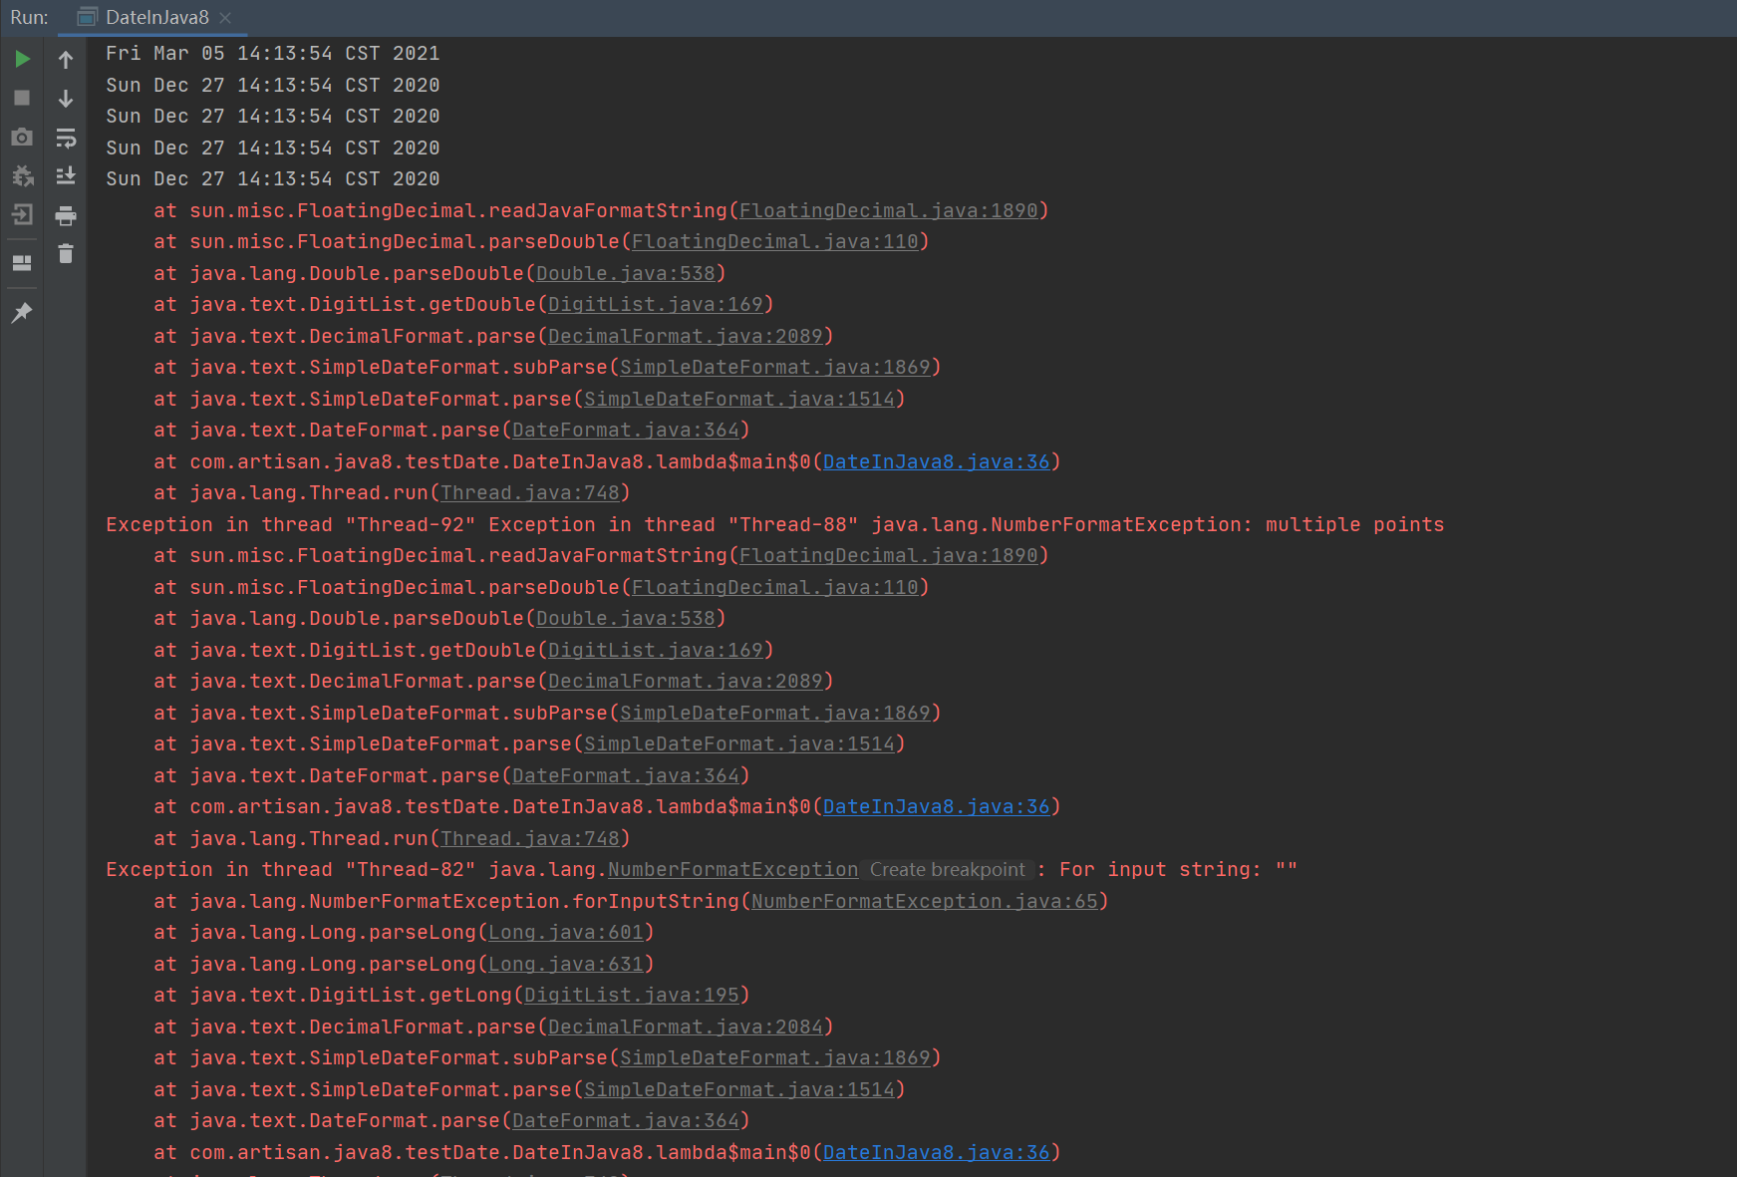
Task: Open DecimalFormat.java:2084 link
Action: [685, 1027]
